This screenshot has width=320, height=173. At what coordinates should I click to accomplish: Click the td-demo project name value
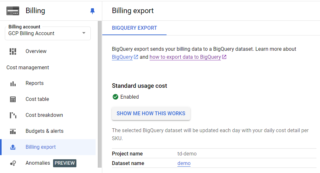[187, 154]
